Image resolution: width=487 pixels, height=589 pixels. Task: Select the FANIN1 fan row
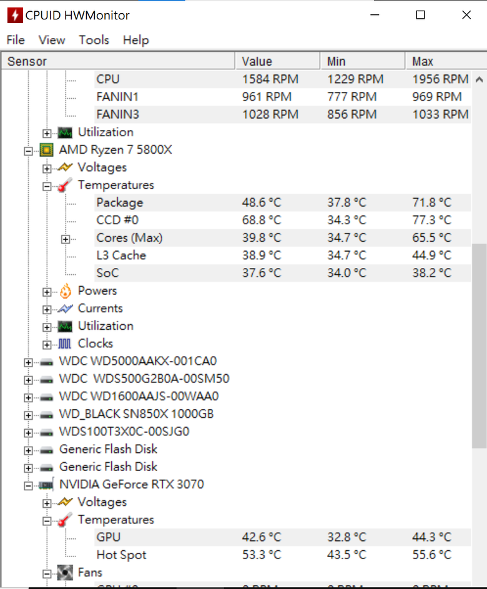pyautogui.click(x=282, y=97)
